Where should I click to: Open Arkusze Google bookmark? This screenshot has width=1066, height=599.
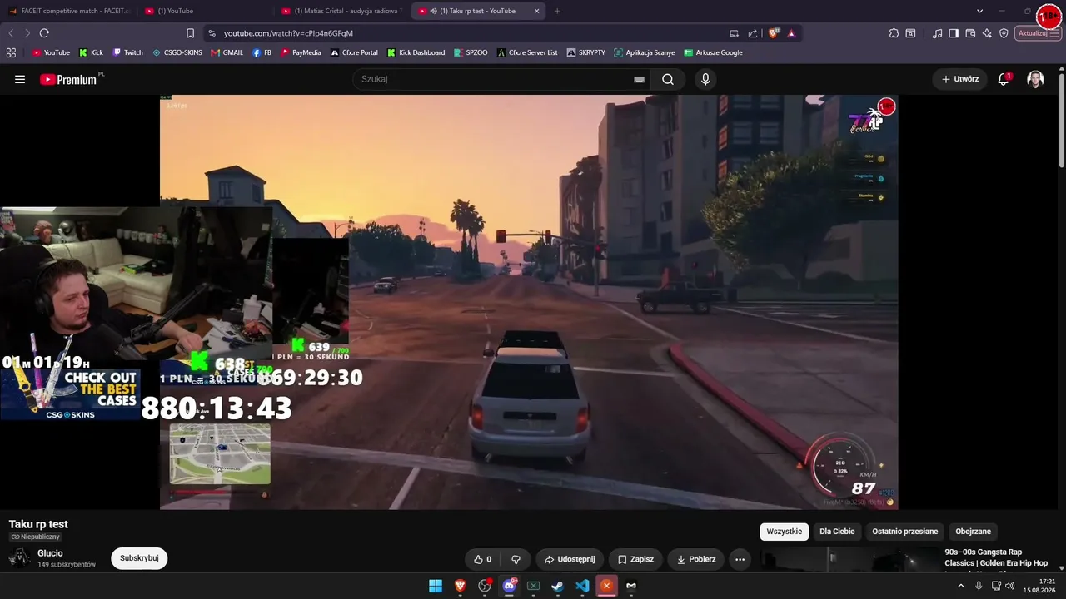[713, 52]
